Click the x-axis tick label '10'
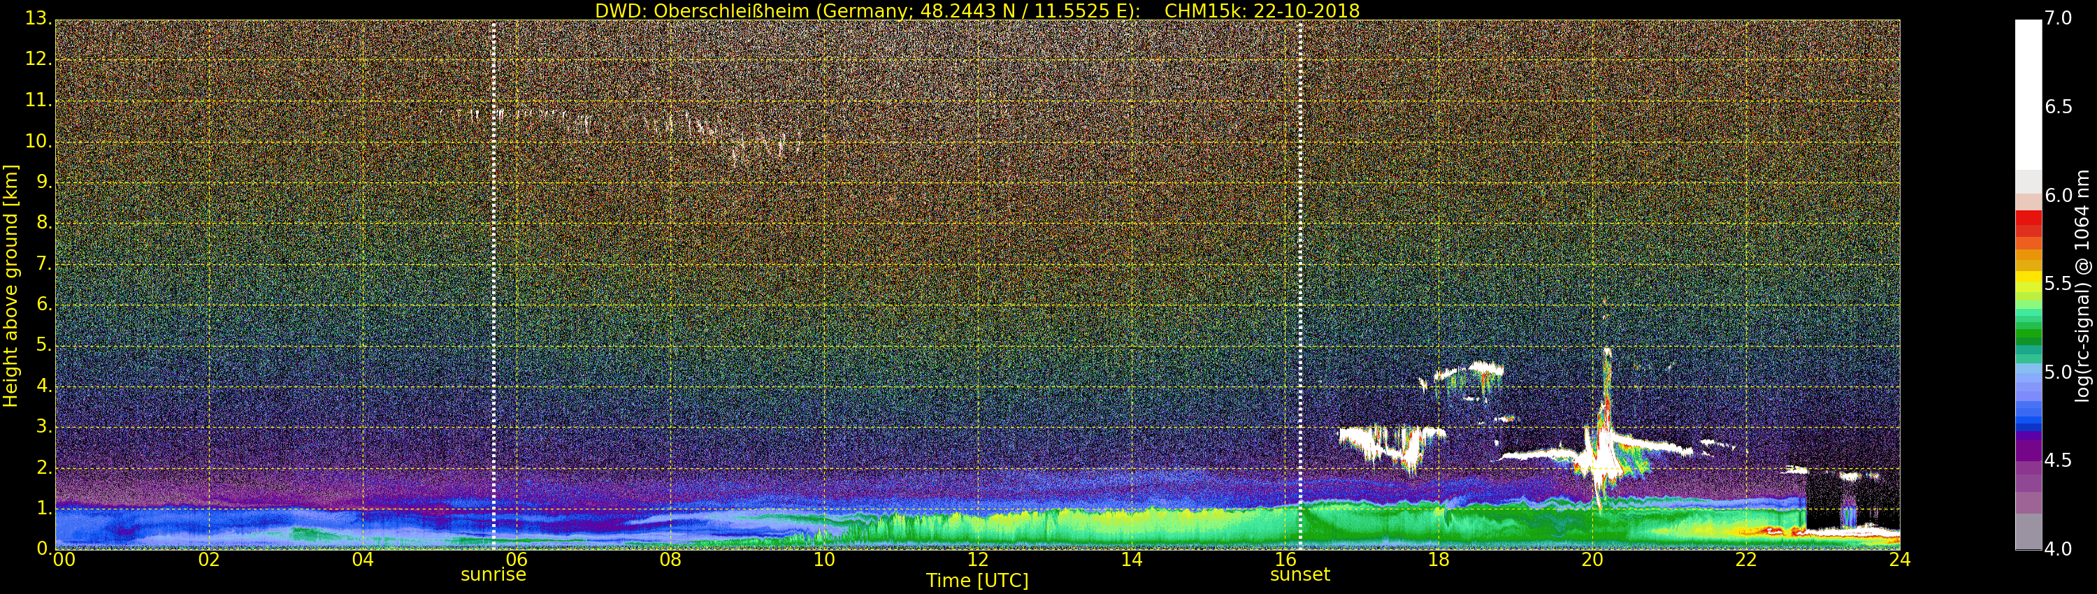2097x594 pixels. click(x=824, y=560)
